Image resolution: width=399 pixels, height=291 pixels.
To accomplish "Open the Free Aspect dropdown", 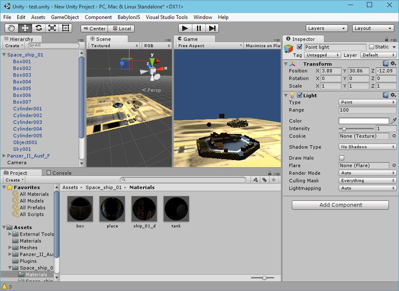I will point(209,46).
